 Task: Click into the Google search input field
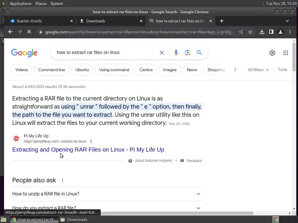[x=107, y=53]
